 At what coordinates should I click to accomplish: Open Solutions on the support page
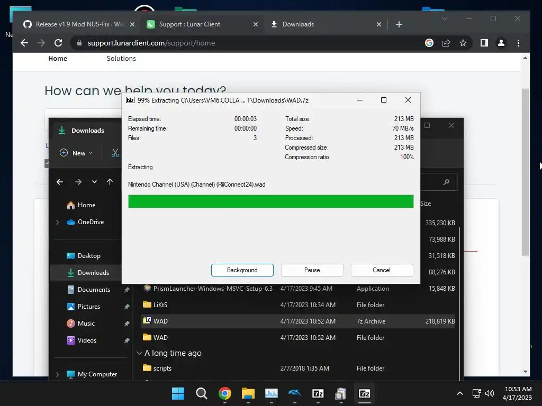[121, 58]
